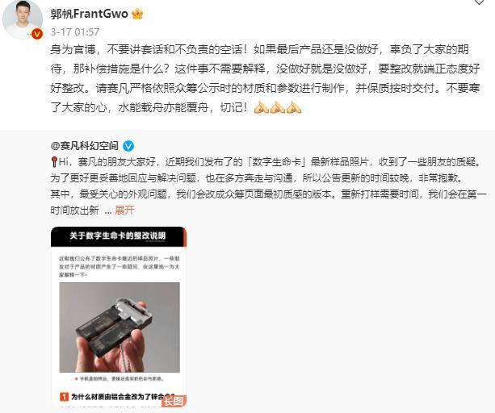Viewport: 495px width, 413px height.
Task: Expand the reposted text via 展开
Action: [124, 210]
